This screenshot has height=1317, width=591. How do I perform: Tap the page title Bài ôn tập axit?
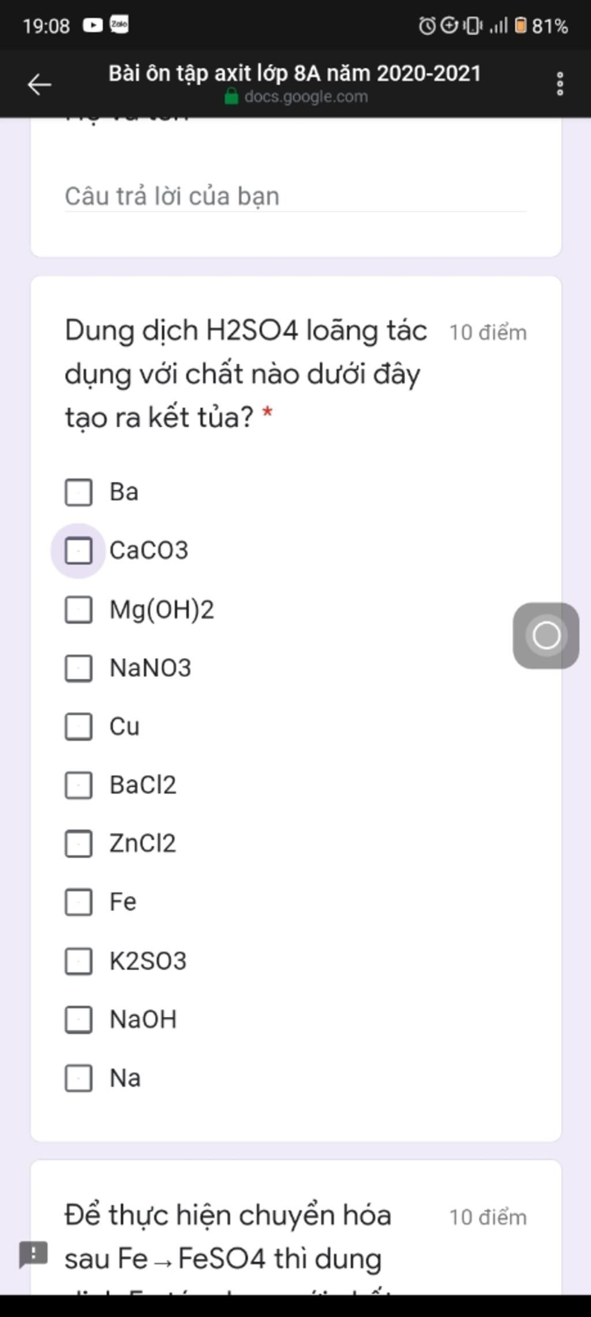[294, 73]
